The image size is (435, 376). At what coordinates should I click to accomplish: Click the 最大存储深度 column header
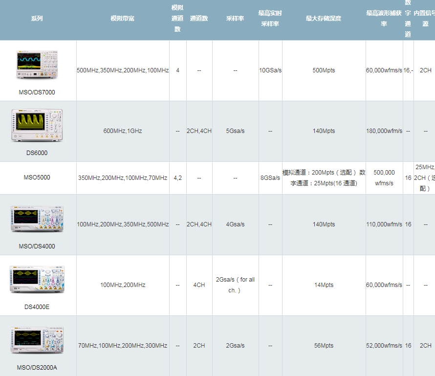(x=324, y=18)
